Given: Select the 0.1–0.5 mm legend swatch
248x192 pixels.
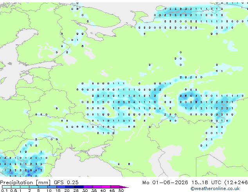Looking at the screenshot, I should (7, 187).
